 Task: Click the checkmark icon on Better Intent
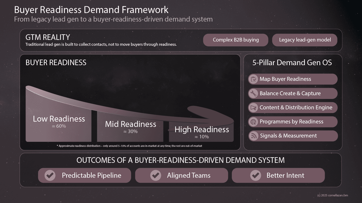click(256, 175)
